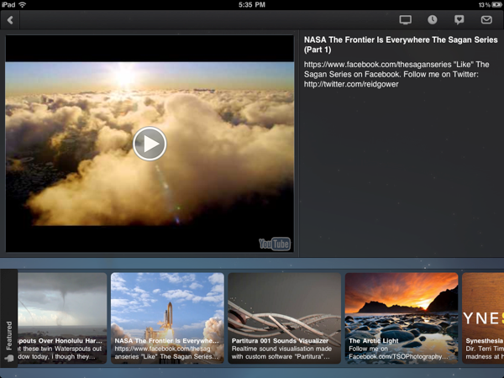
Task: Open the clock watch-later icon
Action: coord(432,20)
